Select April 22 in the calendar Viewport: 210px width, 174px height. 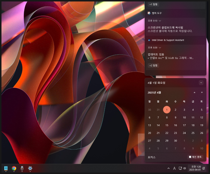pos(167,133)
